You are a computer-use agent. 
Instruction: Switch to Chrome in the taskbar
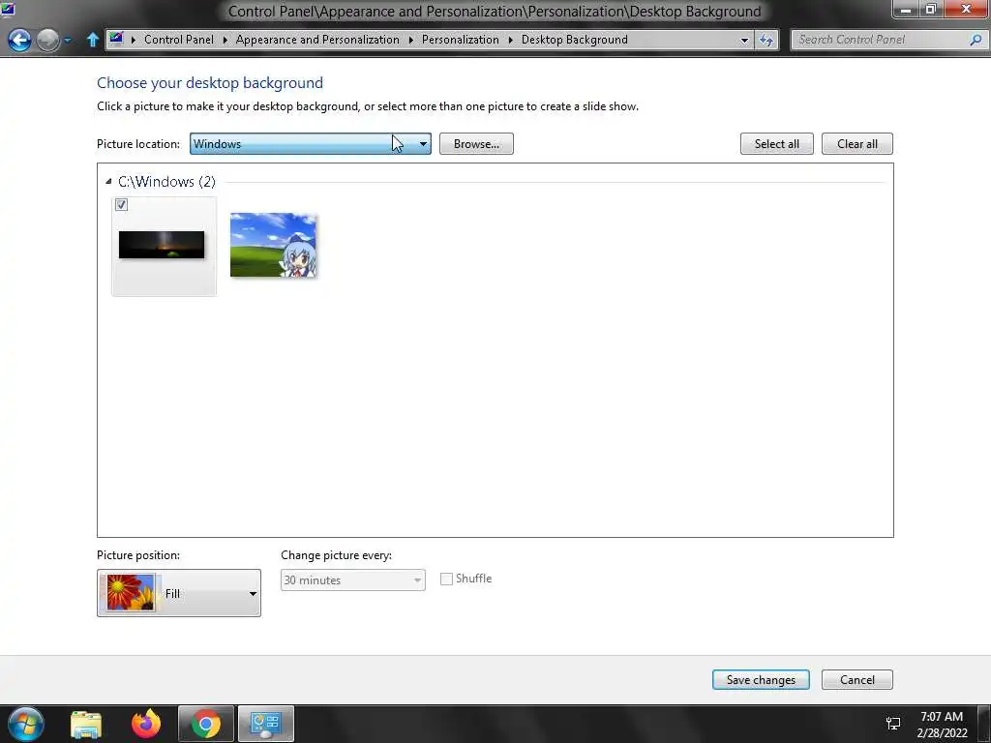tap(206, 724)
